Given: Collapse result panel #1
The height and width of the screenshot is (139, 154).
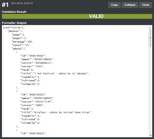Looking at the screenshot, I should tap(130, 5).
